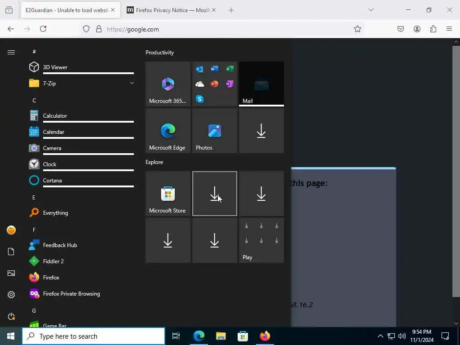The width and height of the screenshot is (460, 345).
Task: Click the taskbar search box
Action: [93, 336]
